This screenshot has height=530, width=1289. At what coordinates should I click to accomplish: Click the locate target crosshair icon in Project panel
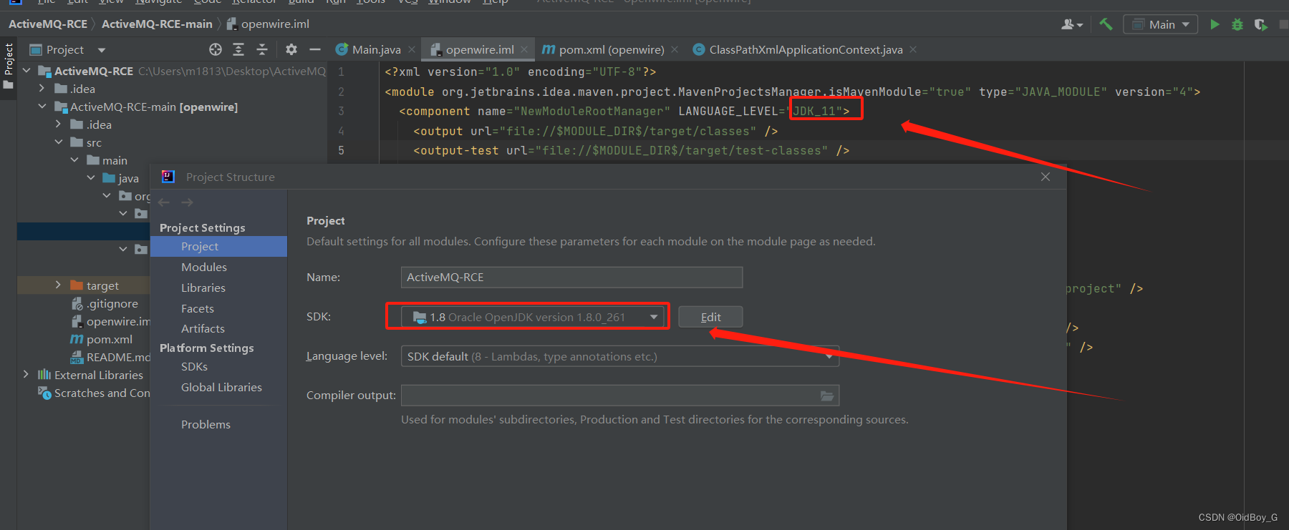click(216, 49)
